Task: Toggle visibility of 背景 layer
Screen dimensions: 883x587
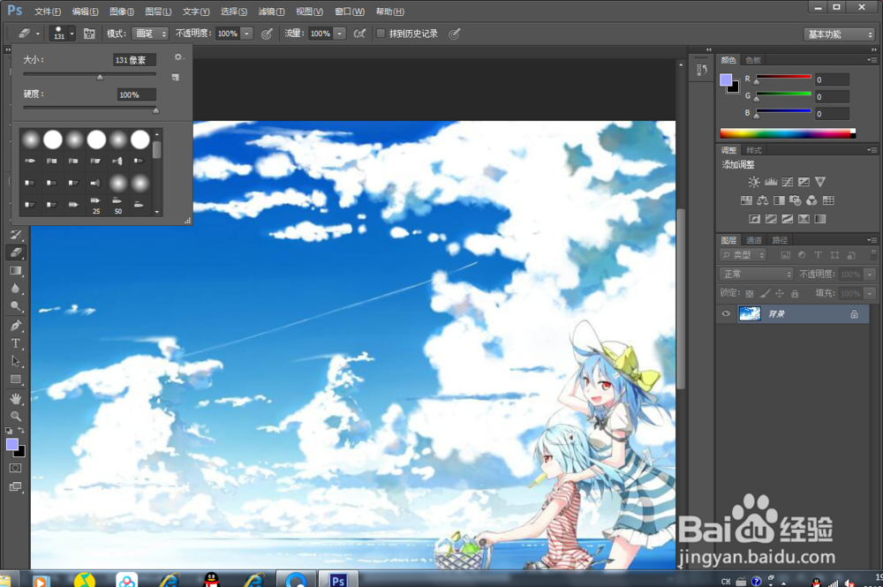Action: pos(726,314)
